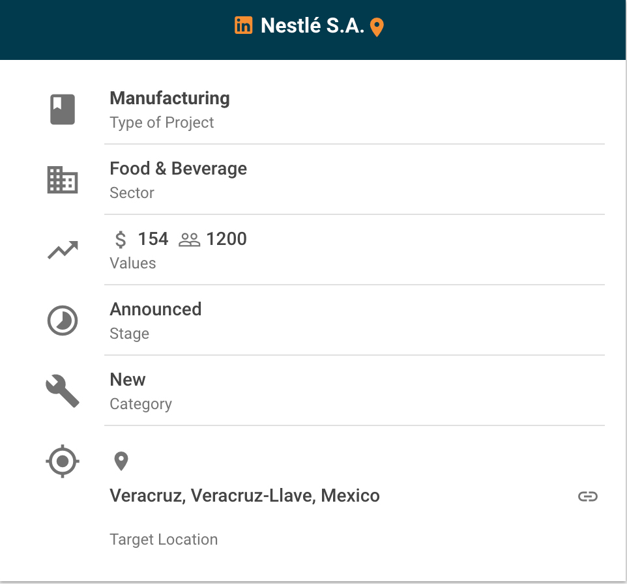Open the LinkedIn icon beside Nestlé S.A.

click(x=243, y=25)
